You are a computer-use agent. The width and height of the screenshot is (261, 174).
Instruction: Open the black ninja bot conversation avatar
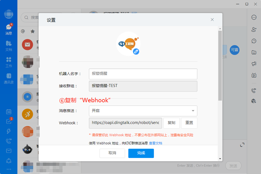(27, 149)
